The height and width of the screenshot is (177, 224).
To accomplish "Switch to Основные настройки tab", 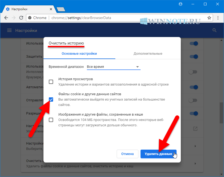I will (x=79, y=54).
